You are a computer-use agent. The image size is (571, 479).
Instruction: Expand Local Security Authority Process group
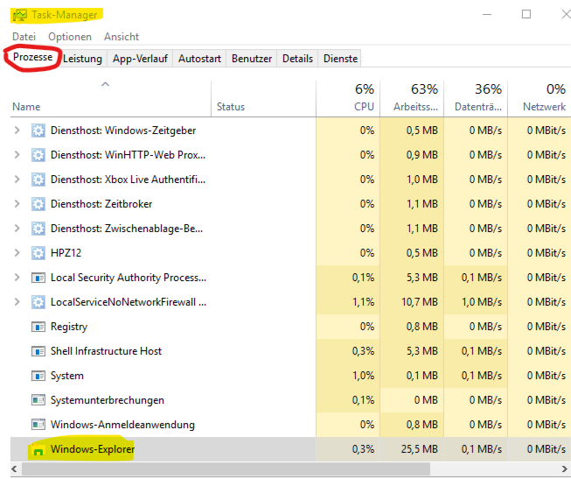pyautogui.click(x=17, y=278)
